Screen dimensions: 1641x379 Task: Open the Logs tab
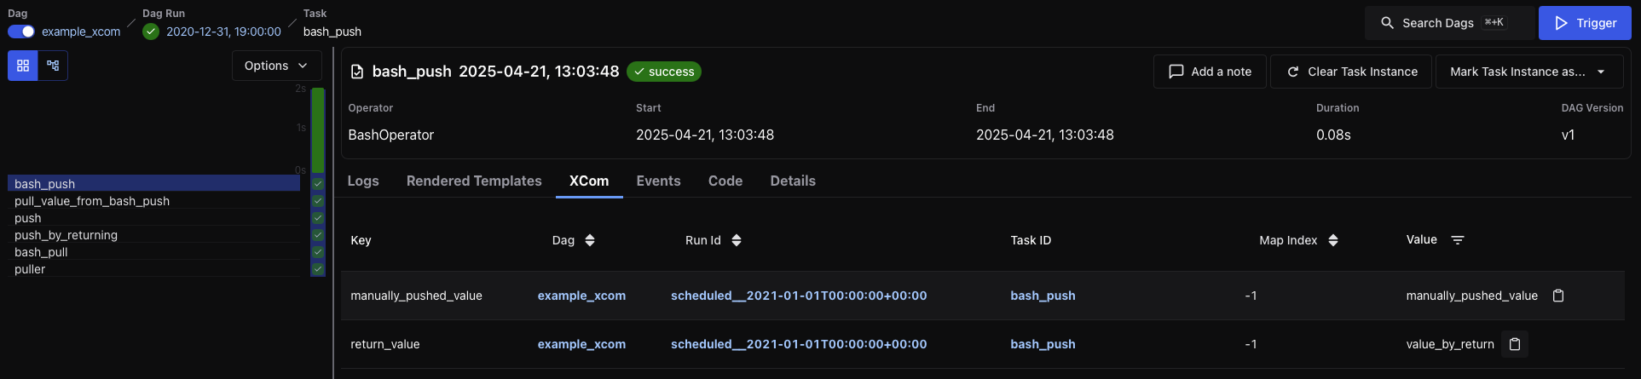pos(363,181)
